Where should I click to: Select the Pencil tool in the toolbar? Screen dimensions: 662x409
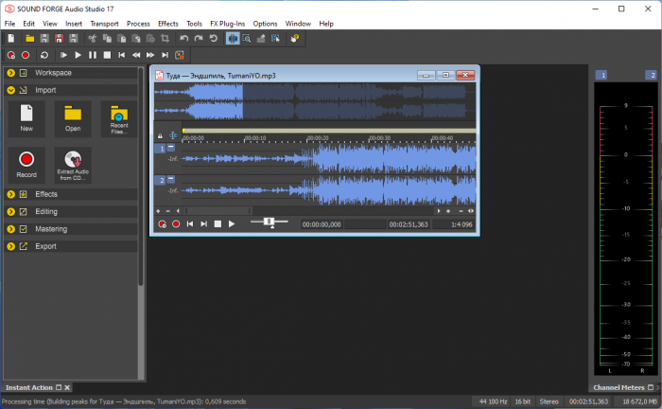[261, 39]
